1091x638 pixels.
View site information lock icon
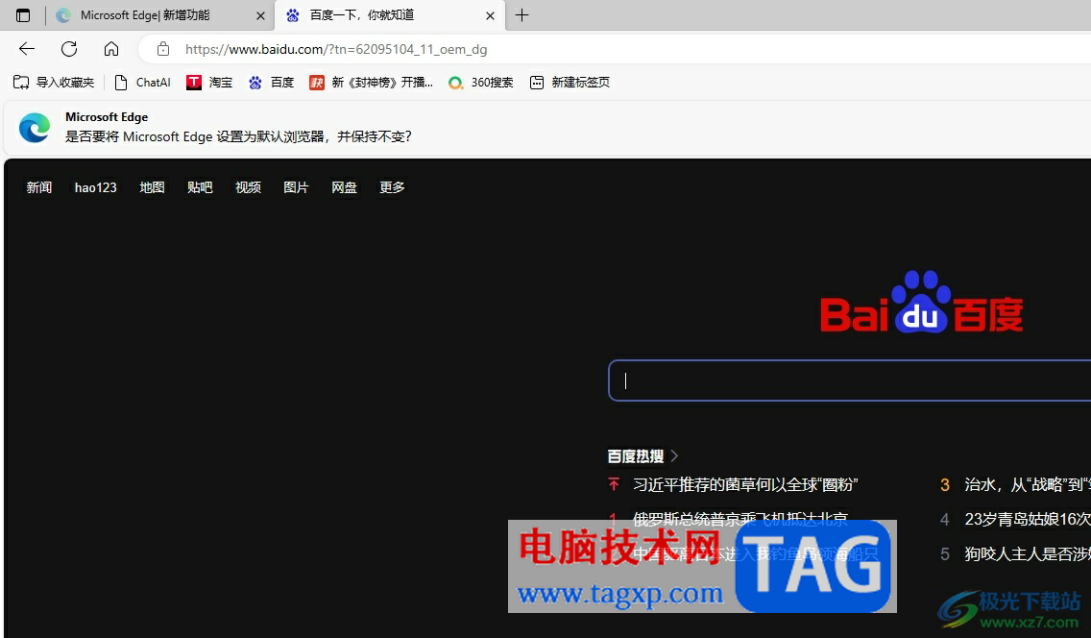point(163,49)
